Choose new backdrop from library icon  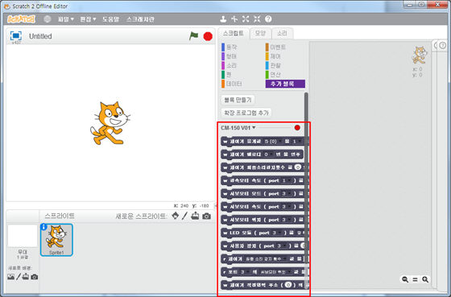tap(11, 277)
